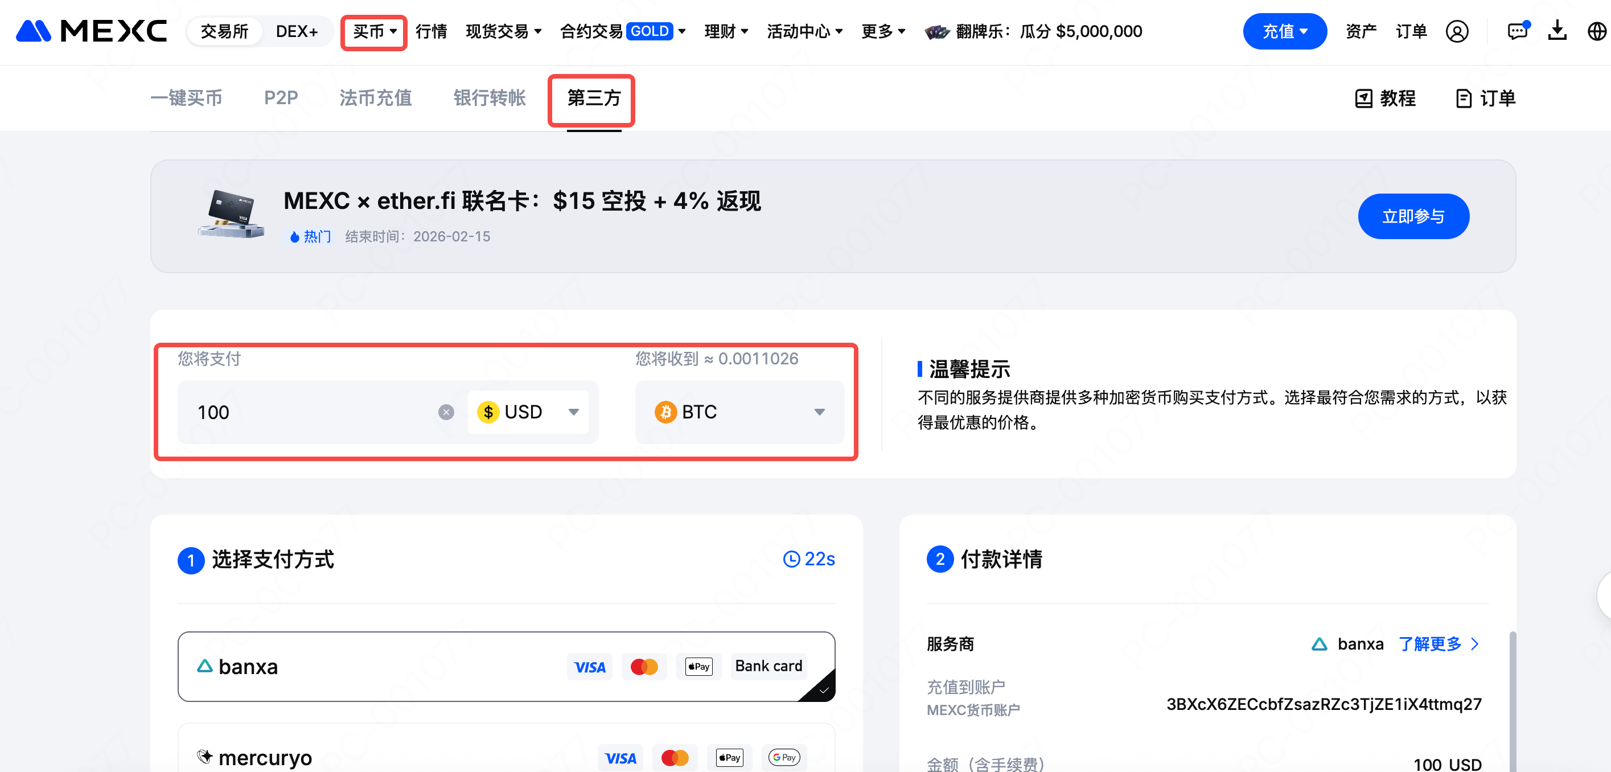Open the language globe icon
Viewport: 1611px width, 772px height.
[1596, 31]
